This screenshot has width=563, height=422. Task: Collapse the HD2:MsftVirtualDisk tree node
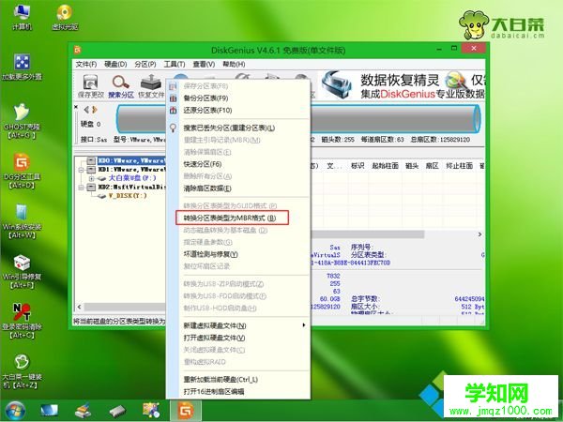coord(82,188)
